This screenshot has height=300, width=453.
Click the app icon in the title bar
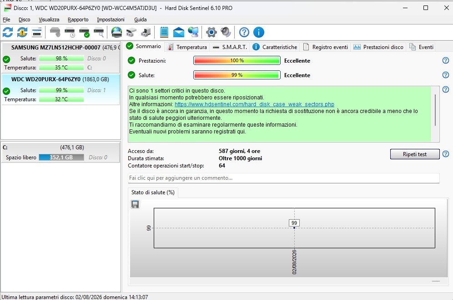[7, 8]
